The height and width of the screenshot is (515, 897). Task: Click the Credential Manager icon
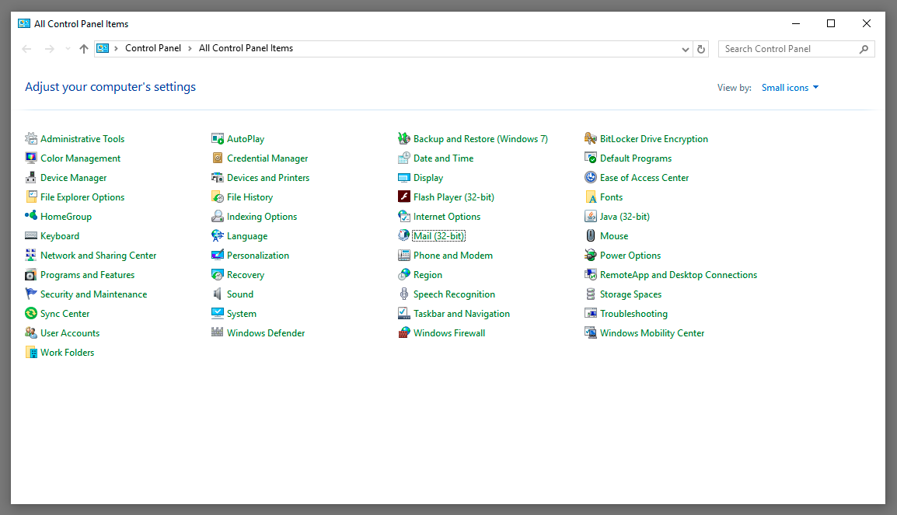(218, 158)
